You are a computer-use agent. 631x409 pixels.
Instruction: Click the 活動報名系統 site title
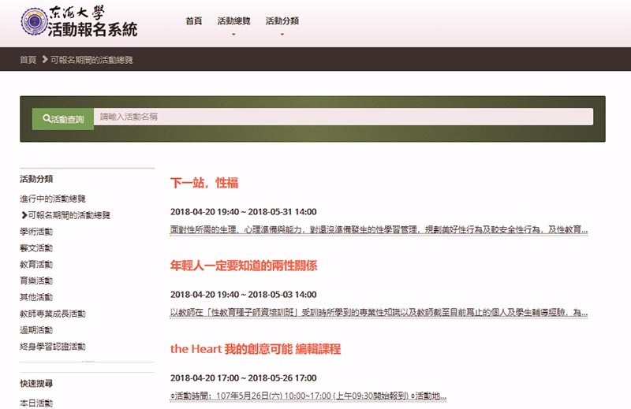coord(93,30)
